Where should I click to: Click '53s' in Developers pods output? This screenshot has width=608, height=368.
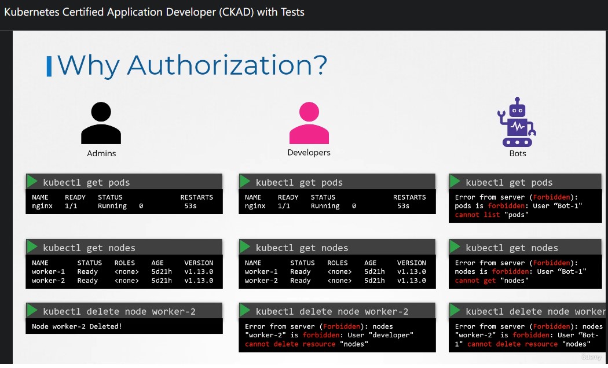(x=403, y=206)
